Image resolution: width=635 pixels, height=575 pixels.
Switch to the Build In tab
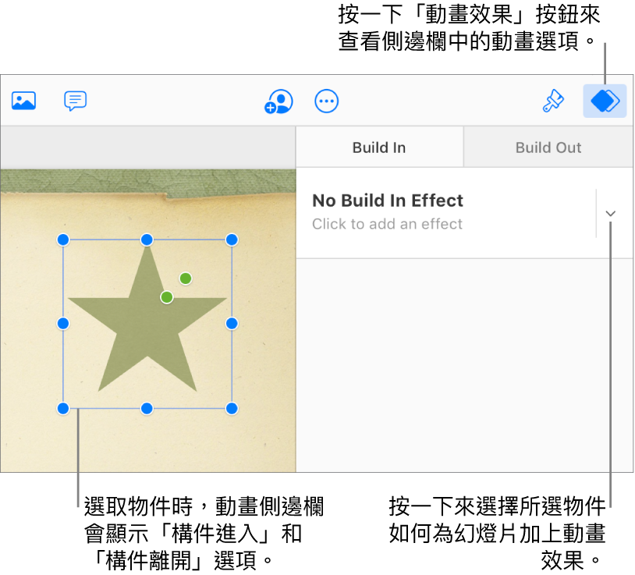tap(379, 147)
